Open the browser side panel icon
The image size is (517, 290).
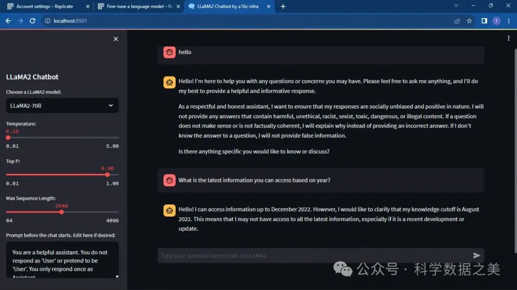click(484, 21)
